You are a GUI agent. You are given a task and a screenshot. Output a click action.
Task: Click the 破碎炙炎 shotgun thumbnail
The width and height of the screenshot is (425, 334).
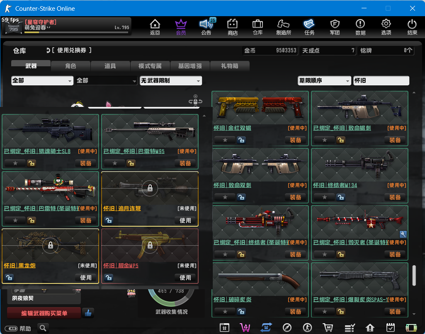point(260,280)
